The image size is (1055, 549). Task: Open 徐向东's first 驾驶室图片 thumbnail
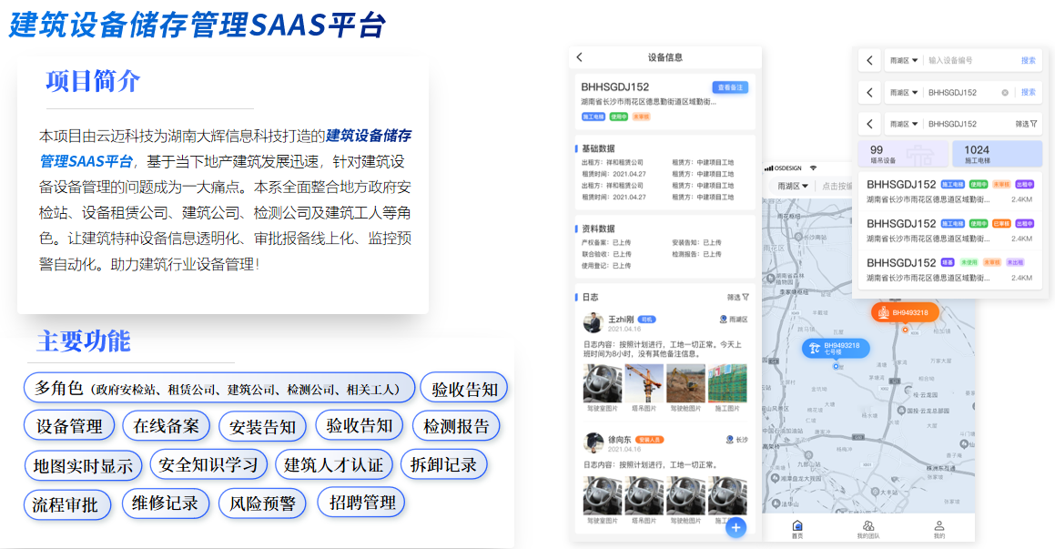coord(603,496)
